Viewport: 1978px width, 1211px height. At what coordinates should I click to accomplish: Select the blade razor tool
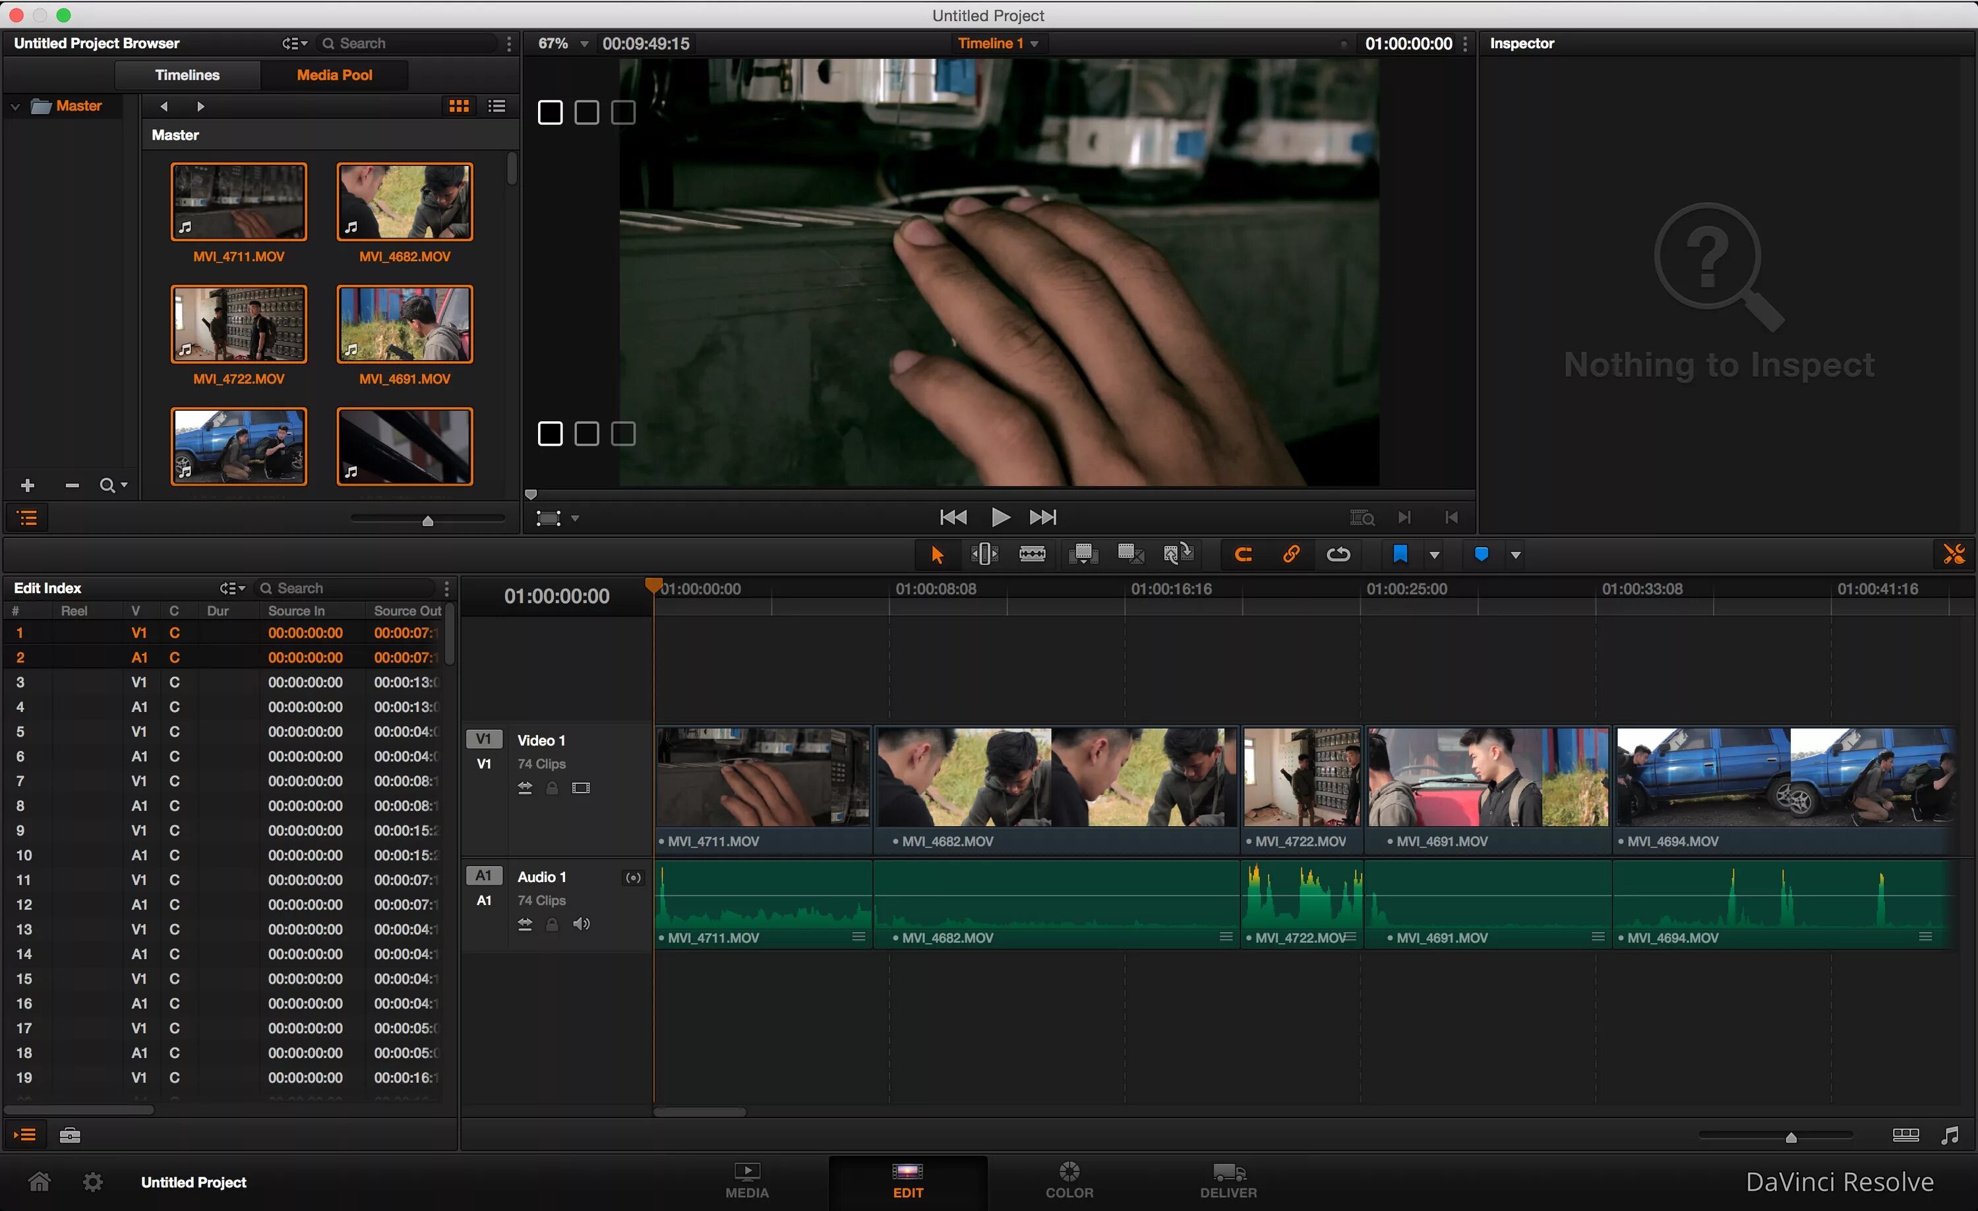click(1033, 554)
